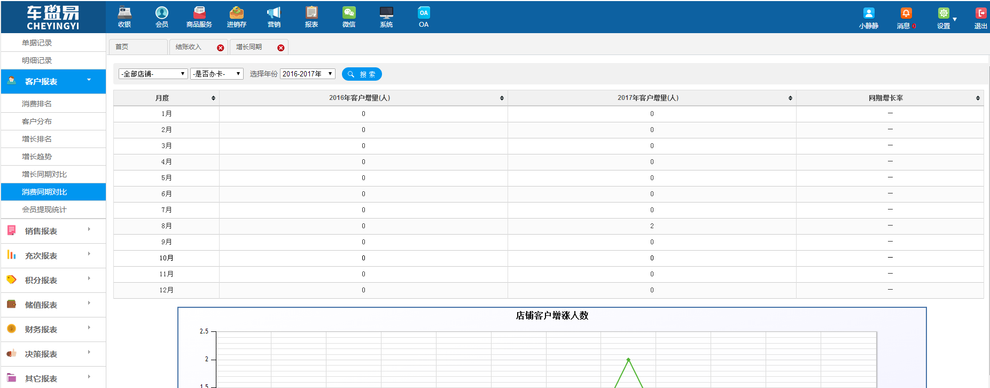Open 客户分布 in the sidebar

tap(37, 121)
